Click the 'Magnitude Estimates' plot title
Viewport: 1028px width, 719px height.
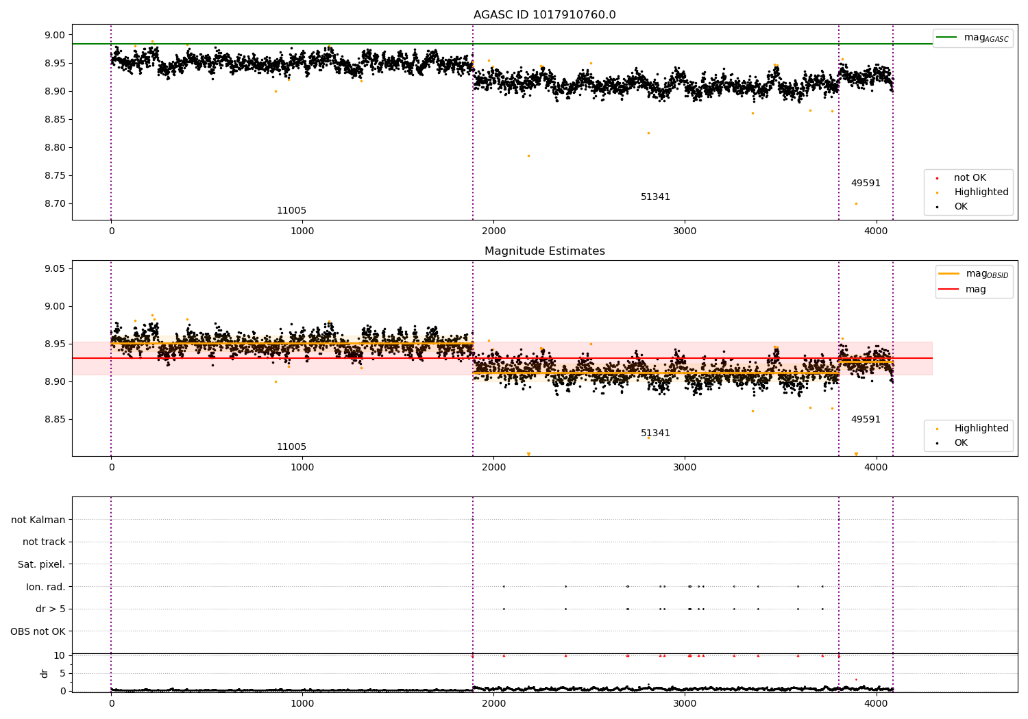pos(545,251)
